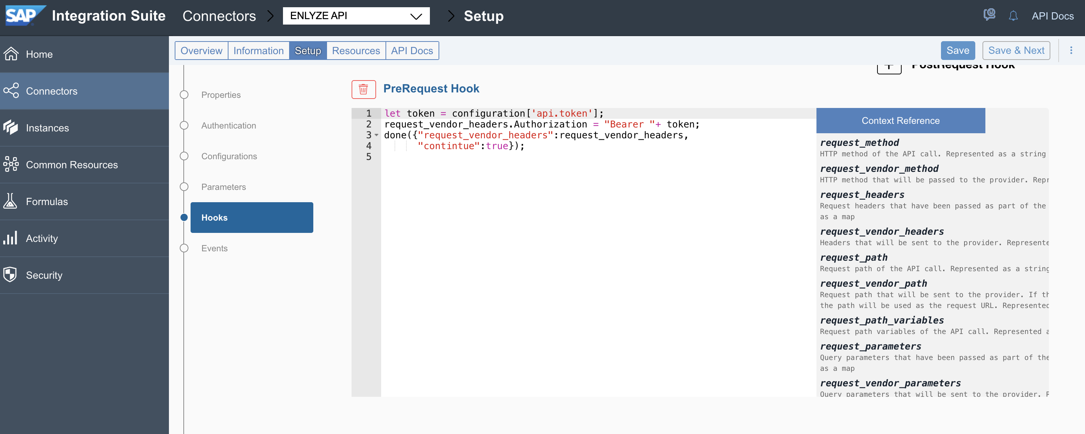Click the "continue":true code line
The width and height of the screenshot is (1085, 434).
471,146
